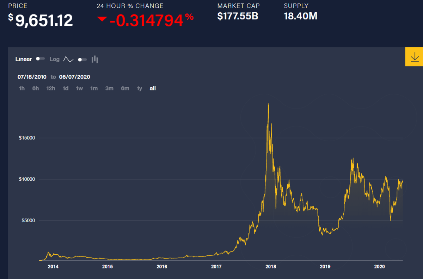The width and height of the screenshot is (423, 279).
Task: Click the 2014 label on time axis
Action: click(x=53, y=267)
